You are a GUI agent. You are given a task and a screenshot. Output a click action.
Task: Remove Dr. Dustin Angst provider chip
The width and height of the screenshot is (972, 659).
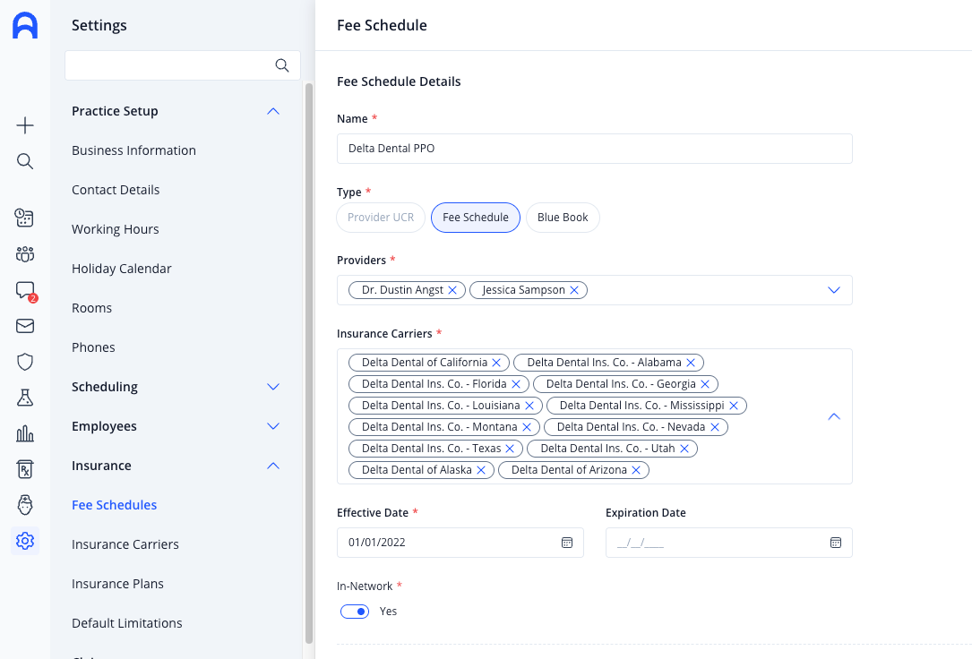click(452, 290)
